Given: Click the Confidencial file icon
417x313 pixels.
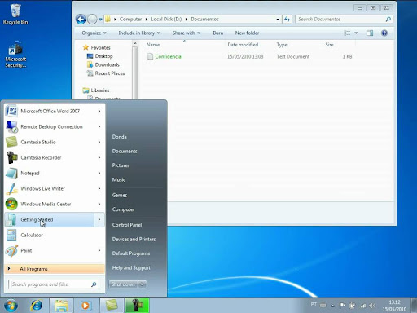Looking at the screenshot, I should point(150,56).
